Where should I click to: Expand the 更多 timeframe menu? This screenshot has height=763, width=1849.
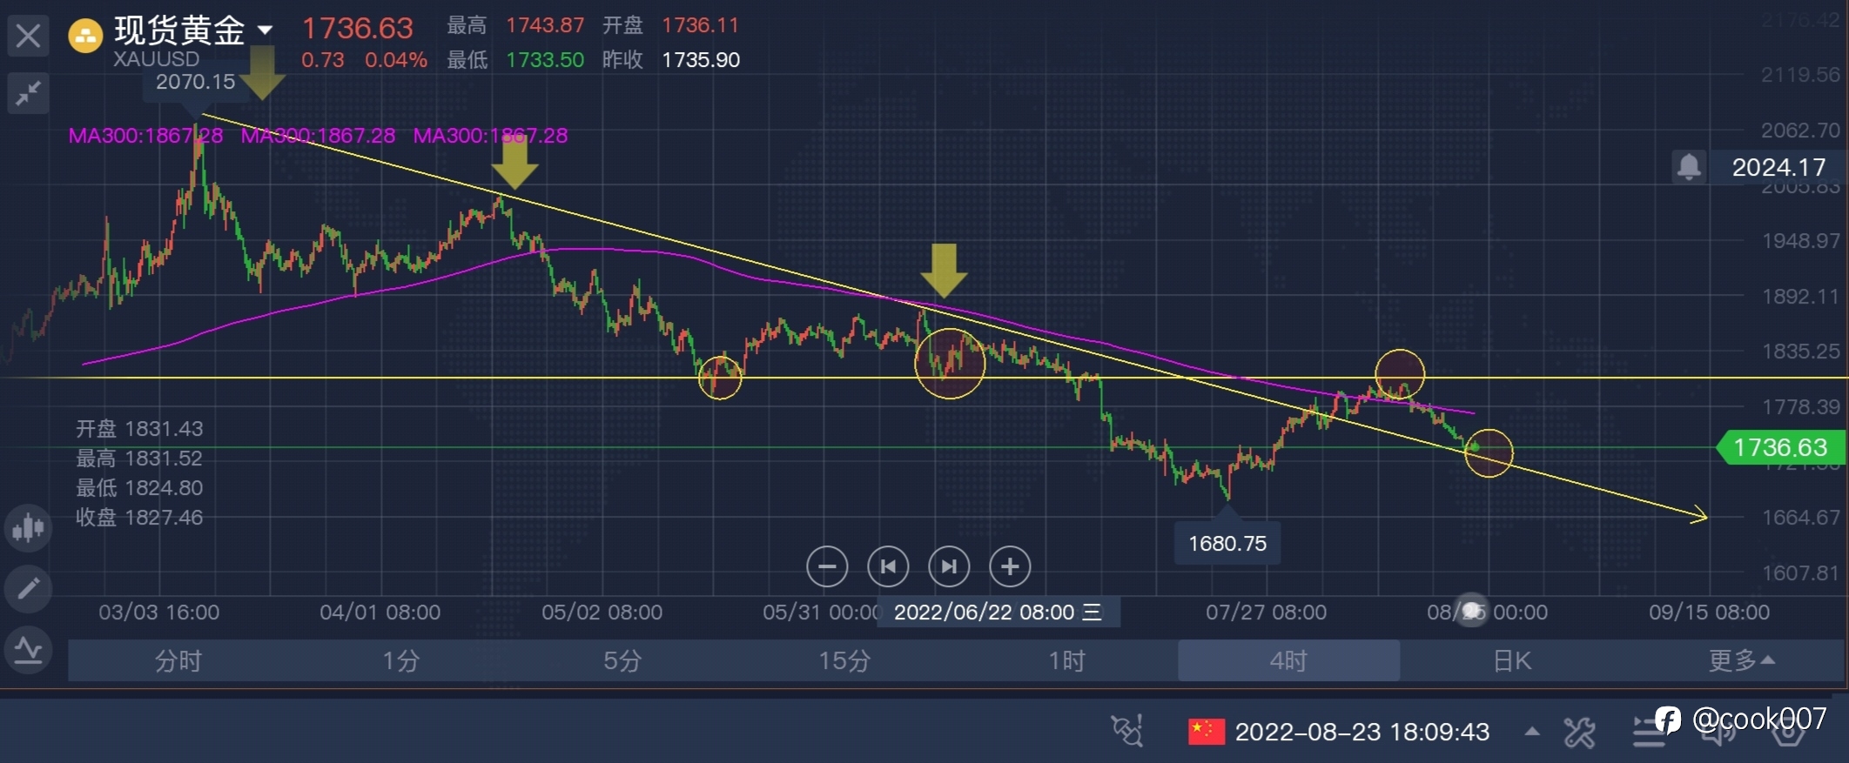[1741, 660]
